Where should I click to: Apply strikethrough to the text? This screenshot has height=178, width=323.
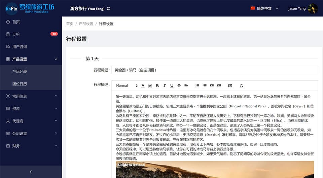pos(179,85)
